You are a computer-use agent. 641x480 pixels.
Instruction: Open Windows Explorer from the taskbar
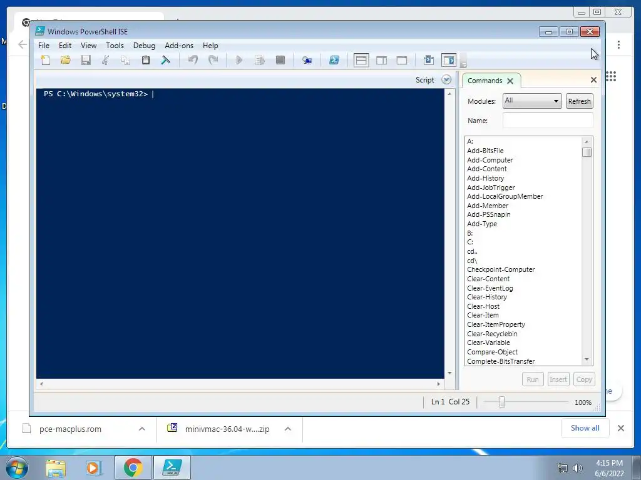pos(56,468)
